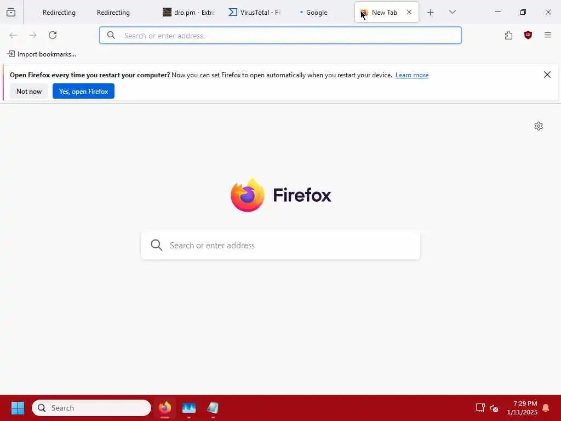Focus the top address bar field
Screen dimensions: 561x421
click(280, 36)
